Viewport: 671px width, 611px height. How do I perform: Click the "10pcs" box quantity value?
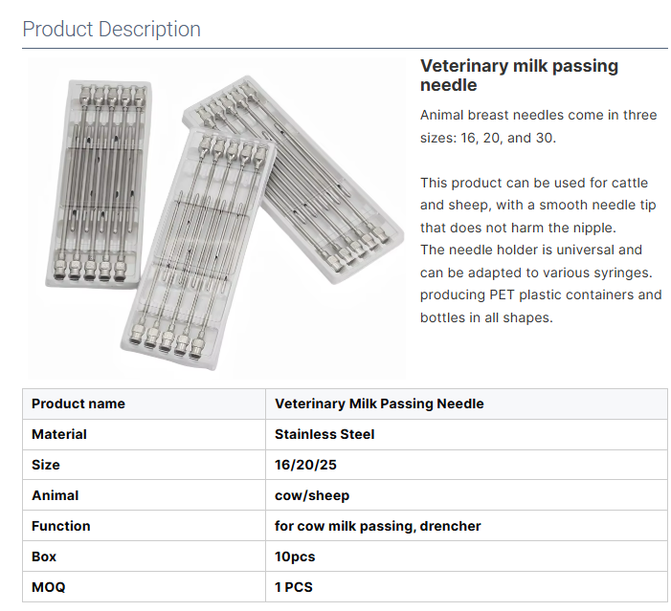295,556
